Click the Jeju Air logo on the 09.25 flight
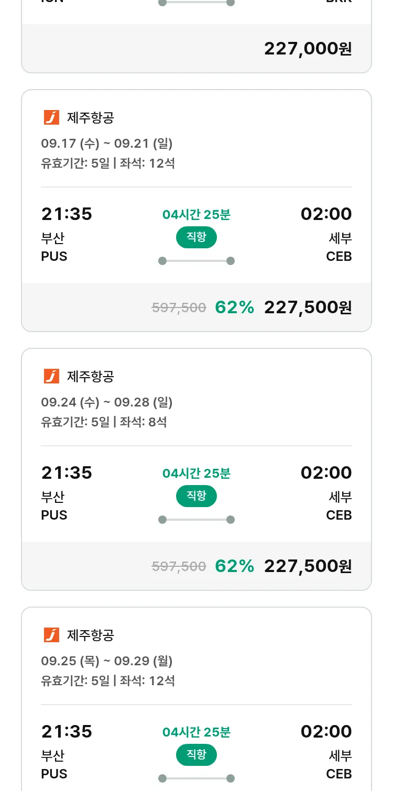Image resolution: width=393 pixels, height=791 pixels. [51, 635]
